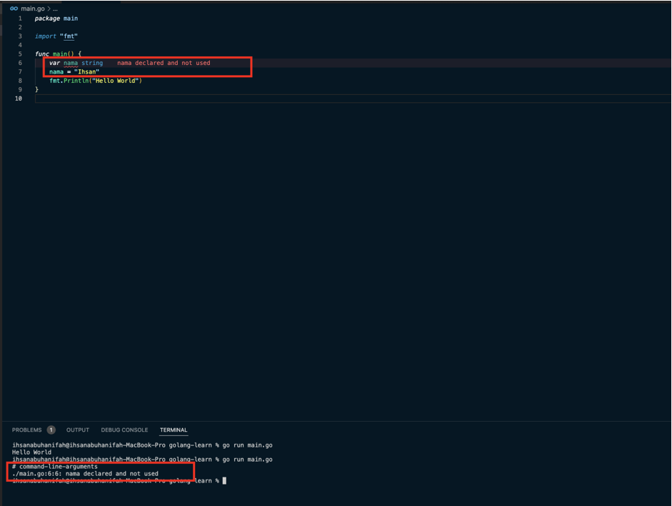The image size is (672, 506).
Task: Click the problems count badge 1
Action: point(51,430)
